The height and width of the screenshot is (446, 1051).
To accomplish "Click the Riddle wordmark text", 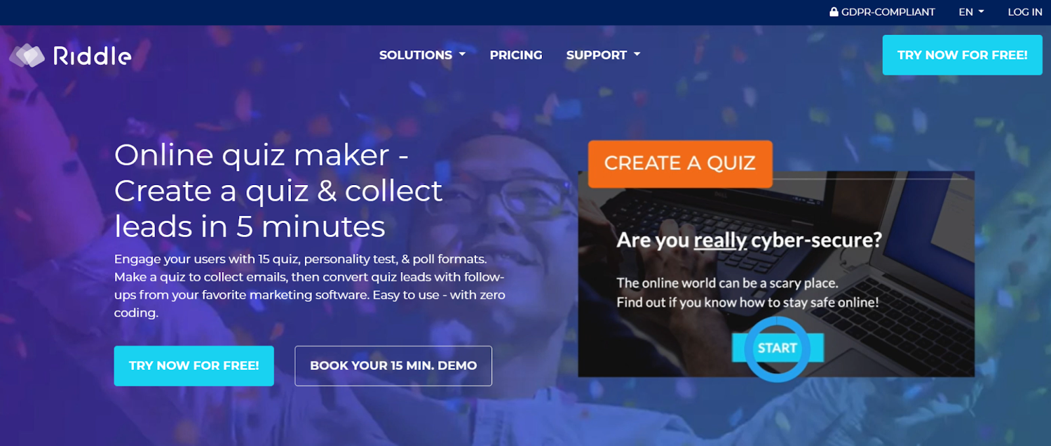I will pyautogui.click(x=92, y=56).
